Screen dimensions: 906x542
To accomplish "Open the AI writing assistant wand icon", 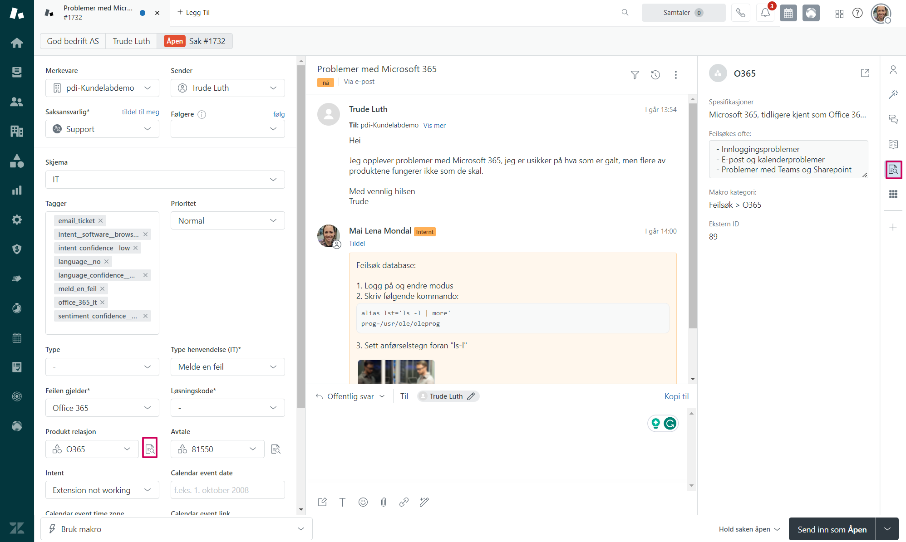I will point(424,502).
